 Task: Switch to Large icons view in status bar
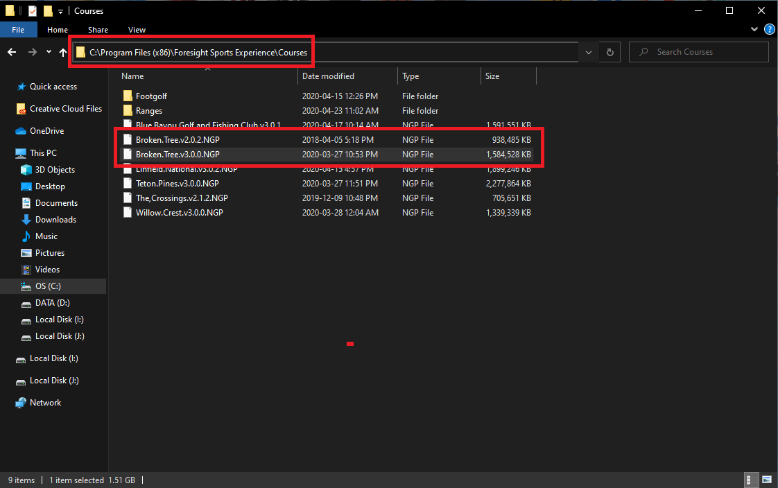[x=767, y=480]
